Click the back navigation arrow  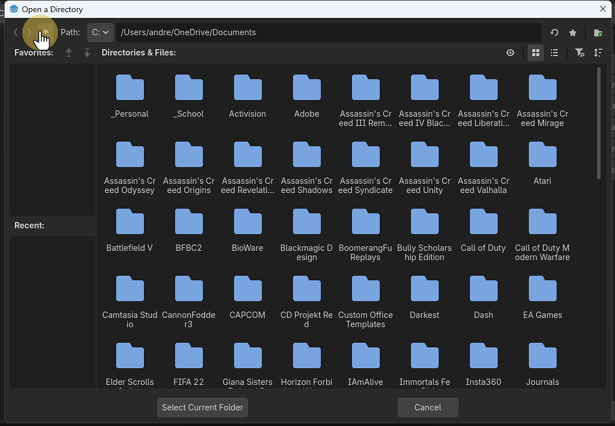pyautogui.click(x=16, y=32)
